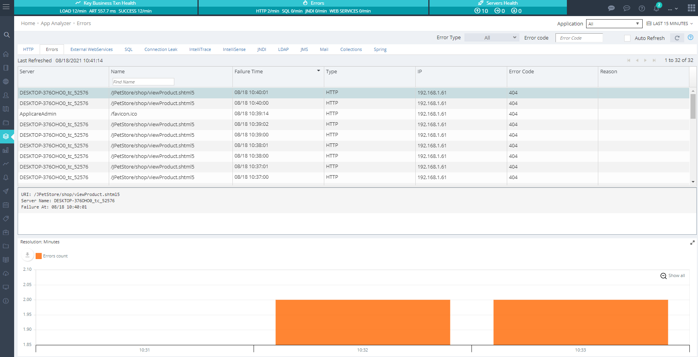Open the apps grid icon
The height and width of the screenshot is (357, 698).
[691, 8]
